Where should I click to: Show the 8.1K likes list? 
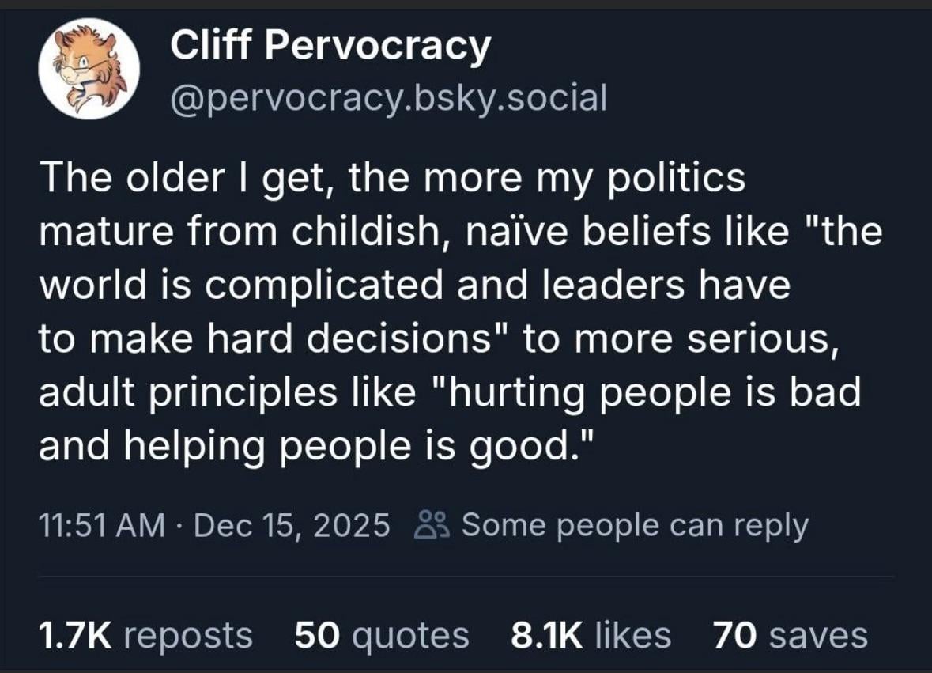point(591,634)
